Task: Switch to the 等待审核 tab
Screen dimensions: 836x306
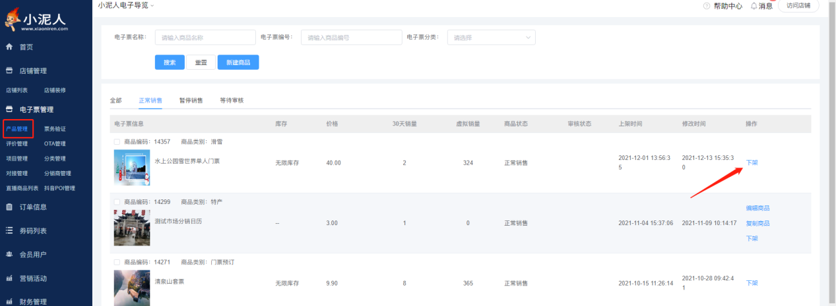Action: coord(232,101)
